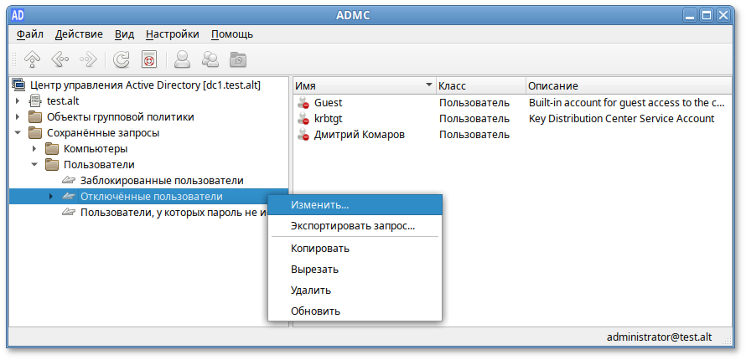Click the refresh toolbar icon
746x360 pixels.
[122, 59]
